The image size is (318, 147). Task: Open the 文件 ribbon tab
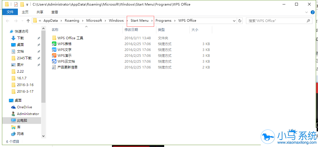10,12
